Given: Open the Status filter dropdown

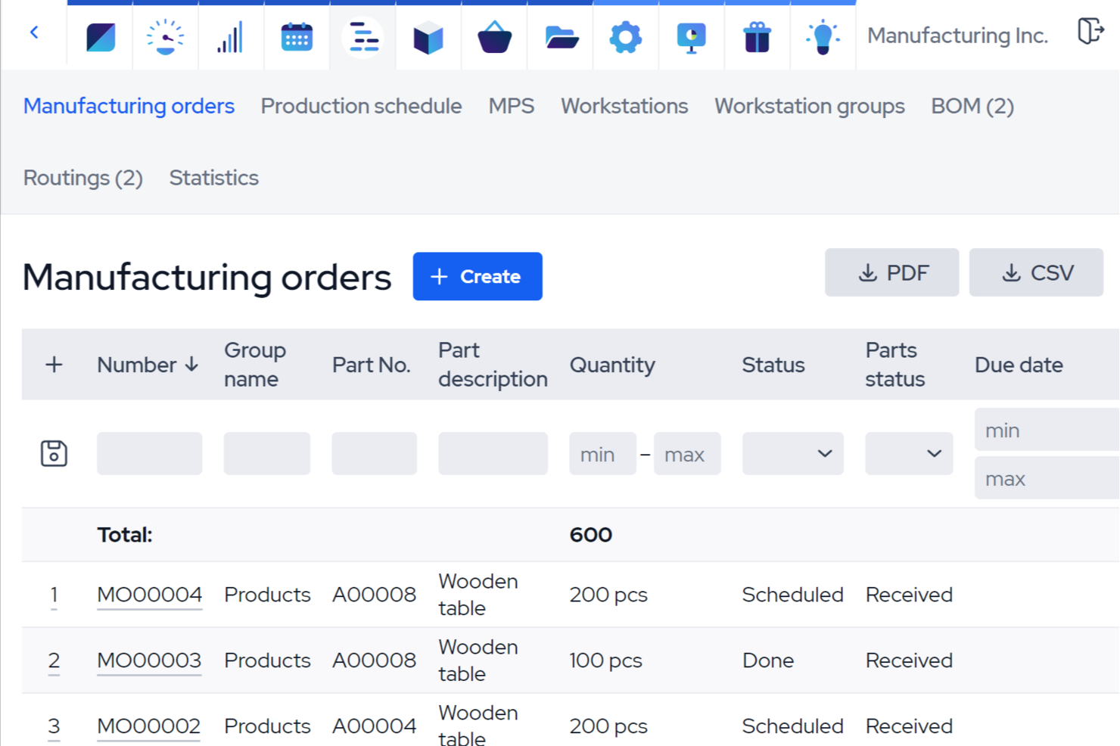Looking at the screenshot, I should pyautogui.click(x=792, y=453).
